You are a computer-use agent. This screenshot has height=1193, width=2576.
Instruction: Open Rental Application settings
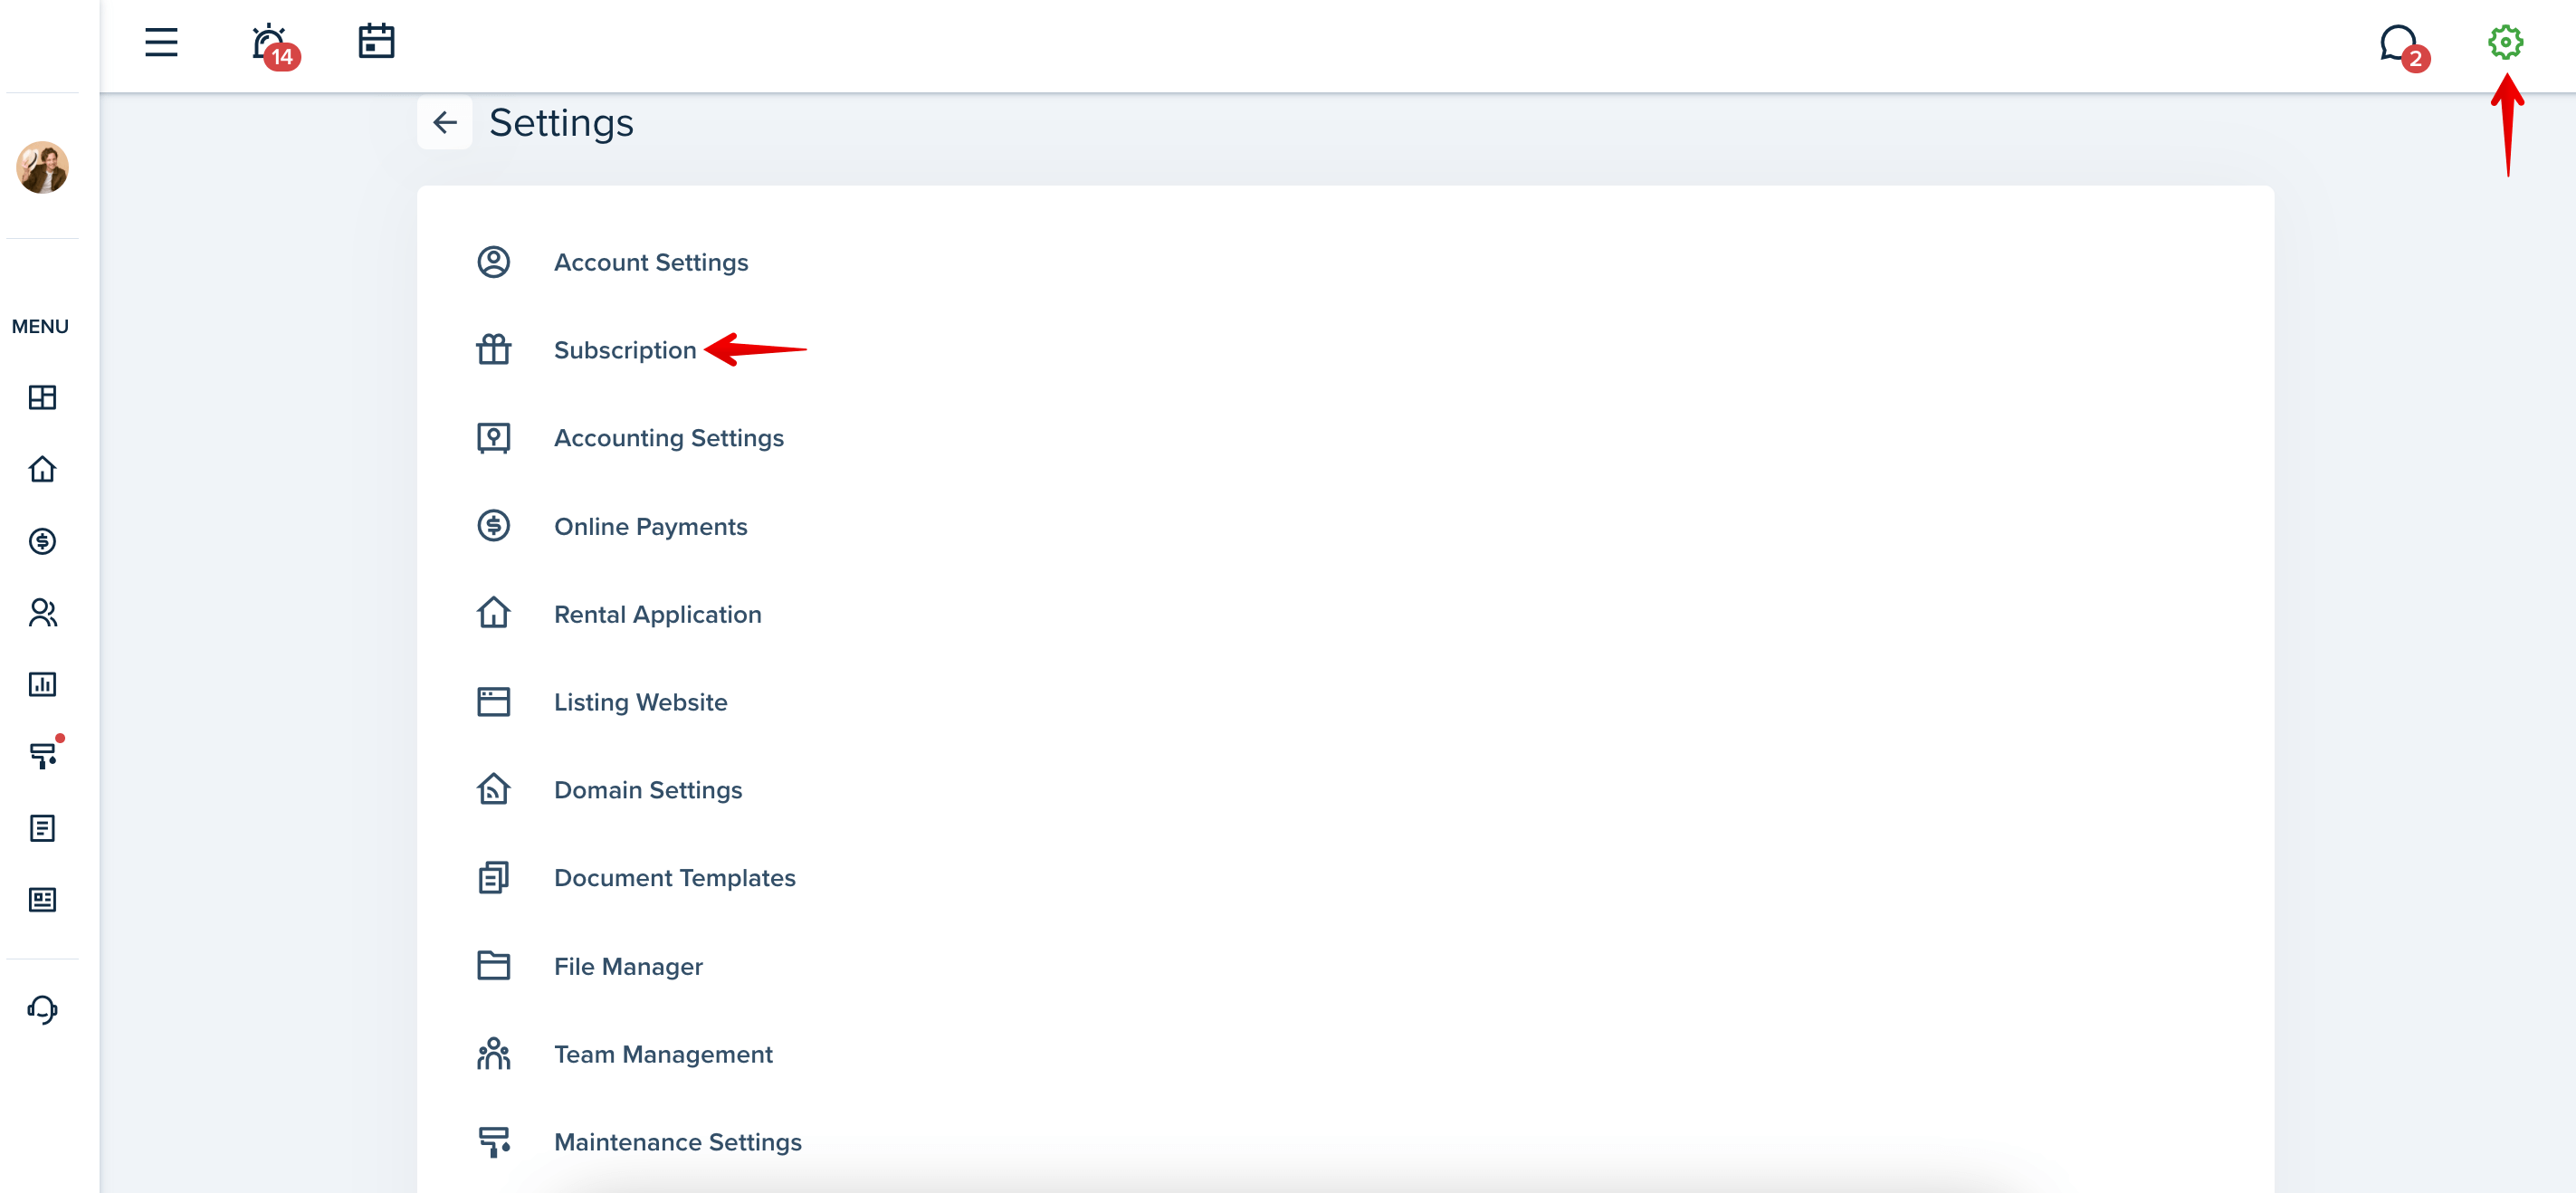pyautogui.click(x=658, y=615)
